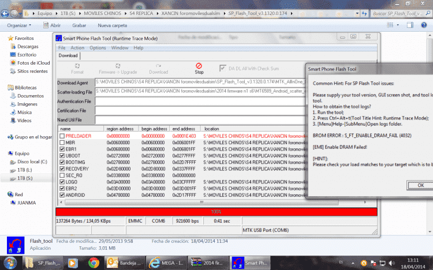Image resolution: width=433 pixels, height=270 pixels.
Task: Open Documentos library
Action: 31,96
